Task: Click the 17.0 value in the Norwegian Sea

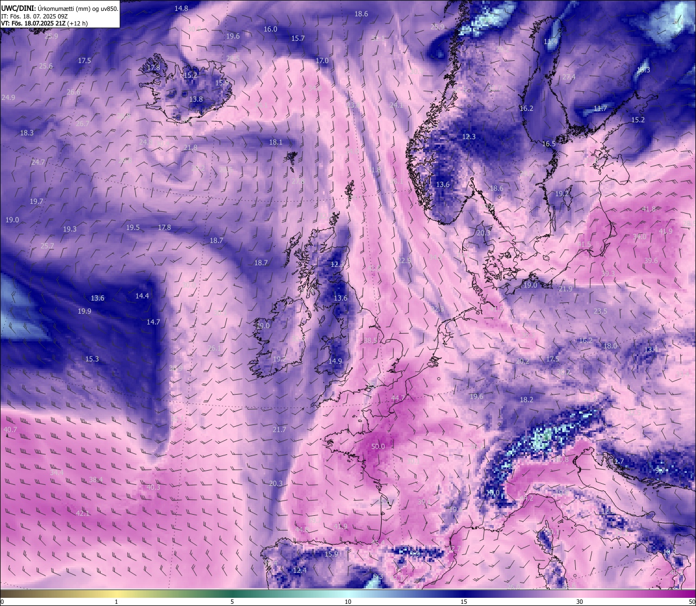Action: (322, 61)
